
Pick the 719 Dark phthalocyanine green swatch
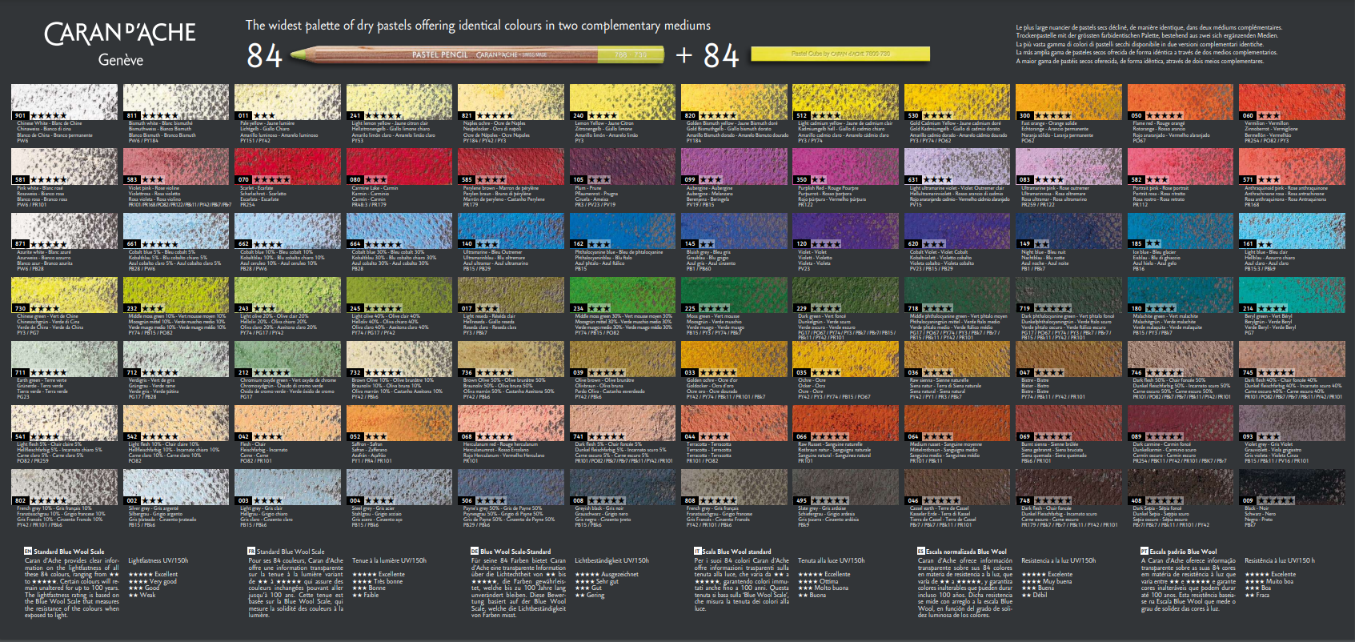1068,295
